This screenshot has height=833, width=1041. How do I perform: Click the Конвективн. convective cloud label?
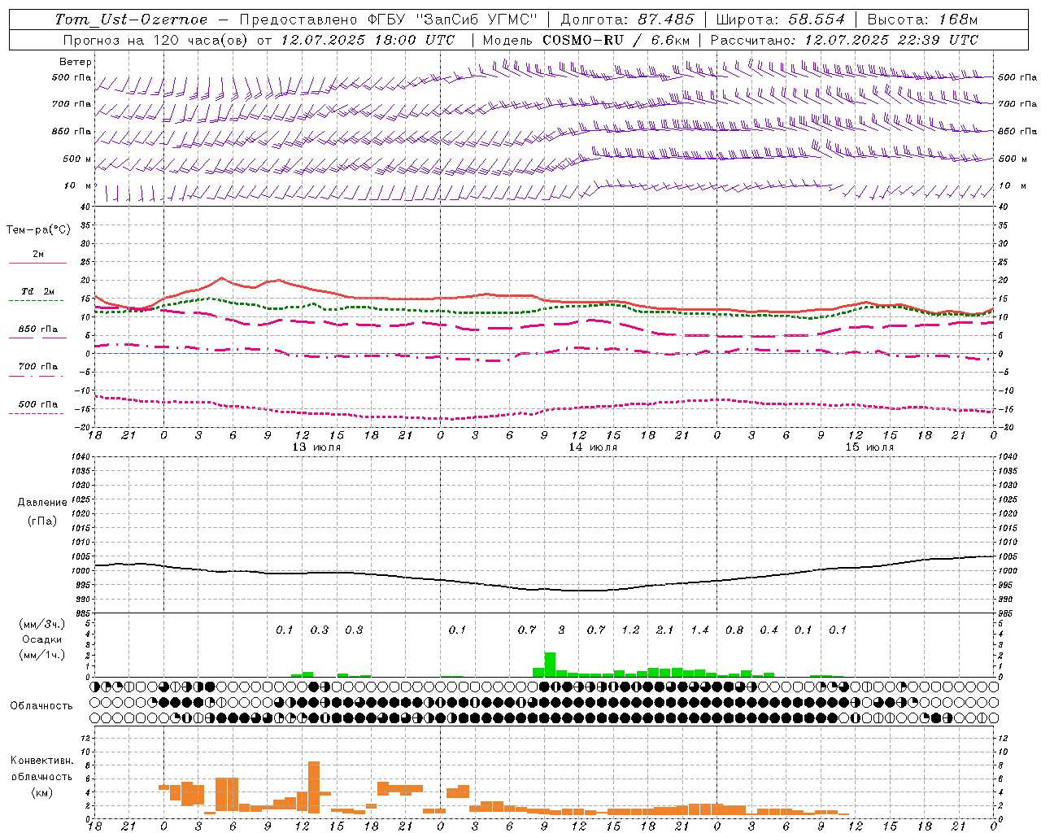tap(42, 761)
